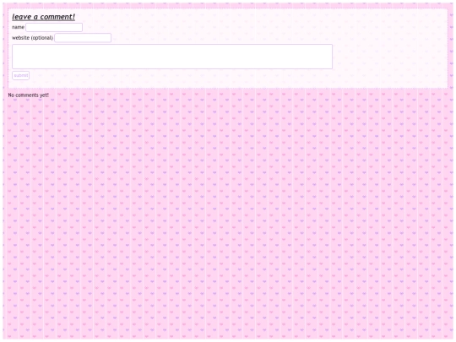
Task: Click the "website (optional)" label
Action: point(33,38)
